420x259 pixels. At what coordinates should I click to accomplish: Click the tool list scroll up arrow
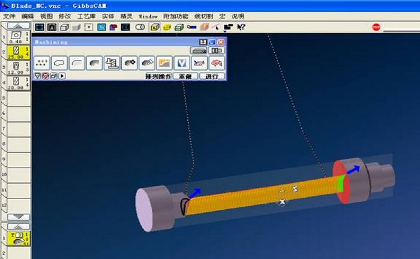[x=18, y=26]
